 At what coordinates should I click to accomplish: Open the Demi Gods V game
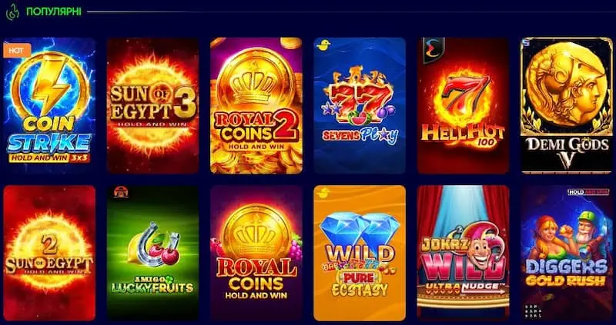pyautogui.click(x=567, y=105)
